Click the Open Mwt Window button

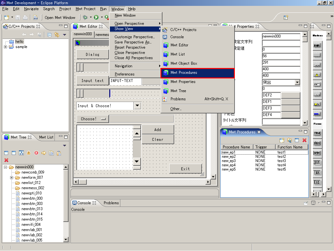tap(60, 18)
